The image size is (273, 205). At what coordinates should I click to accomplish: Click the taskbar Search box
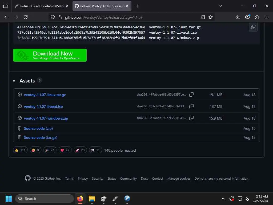[x=45, y=199]
